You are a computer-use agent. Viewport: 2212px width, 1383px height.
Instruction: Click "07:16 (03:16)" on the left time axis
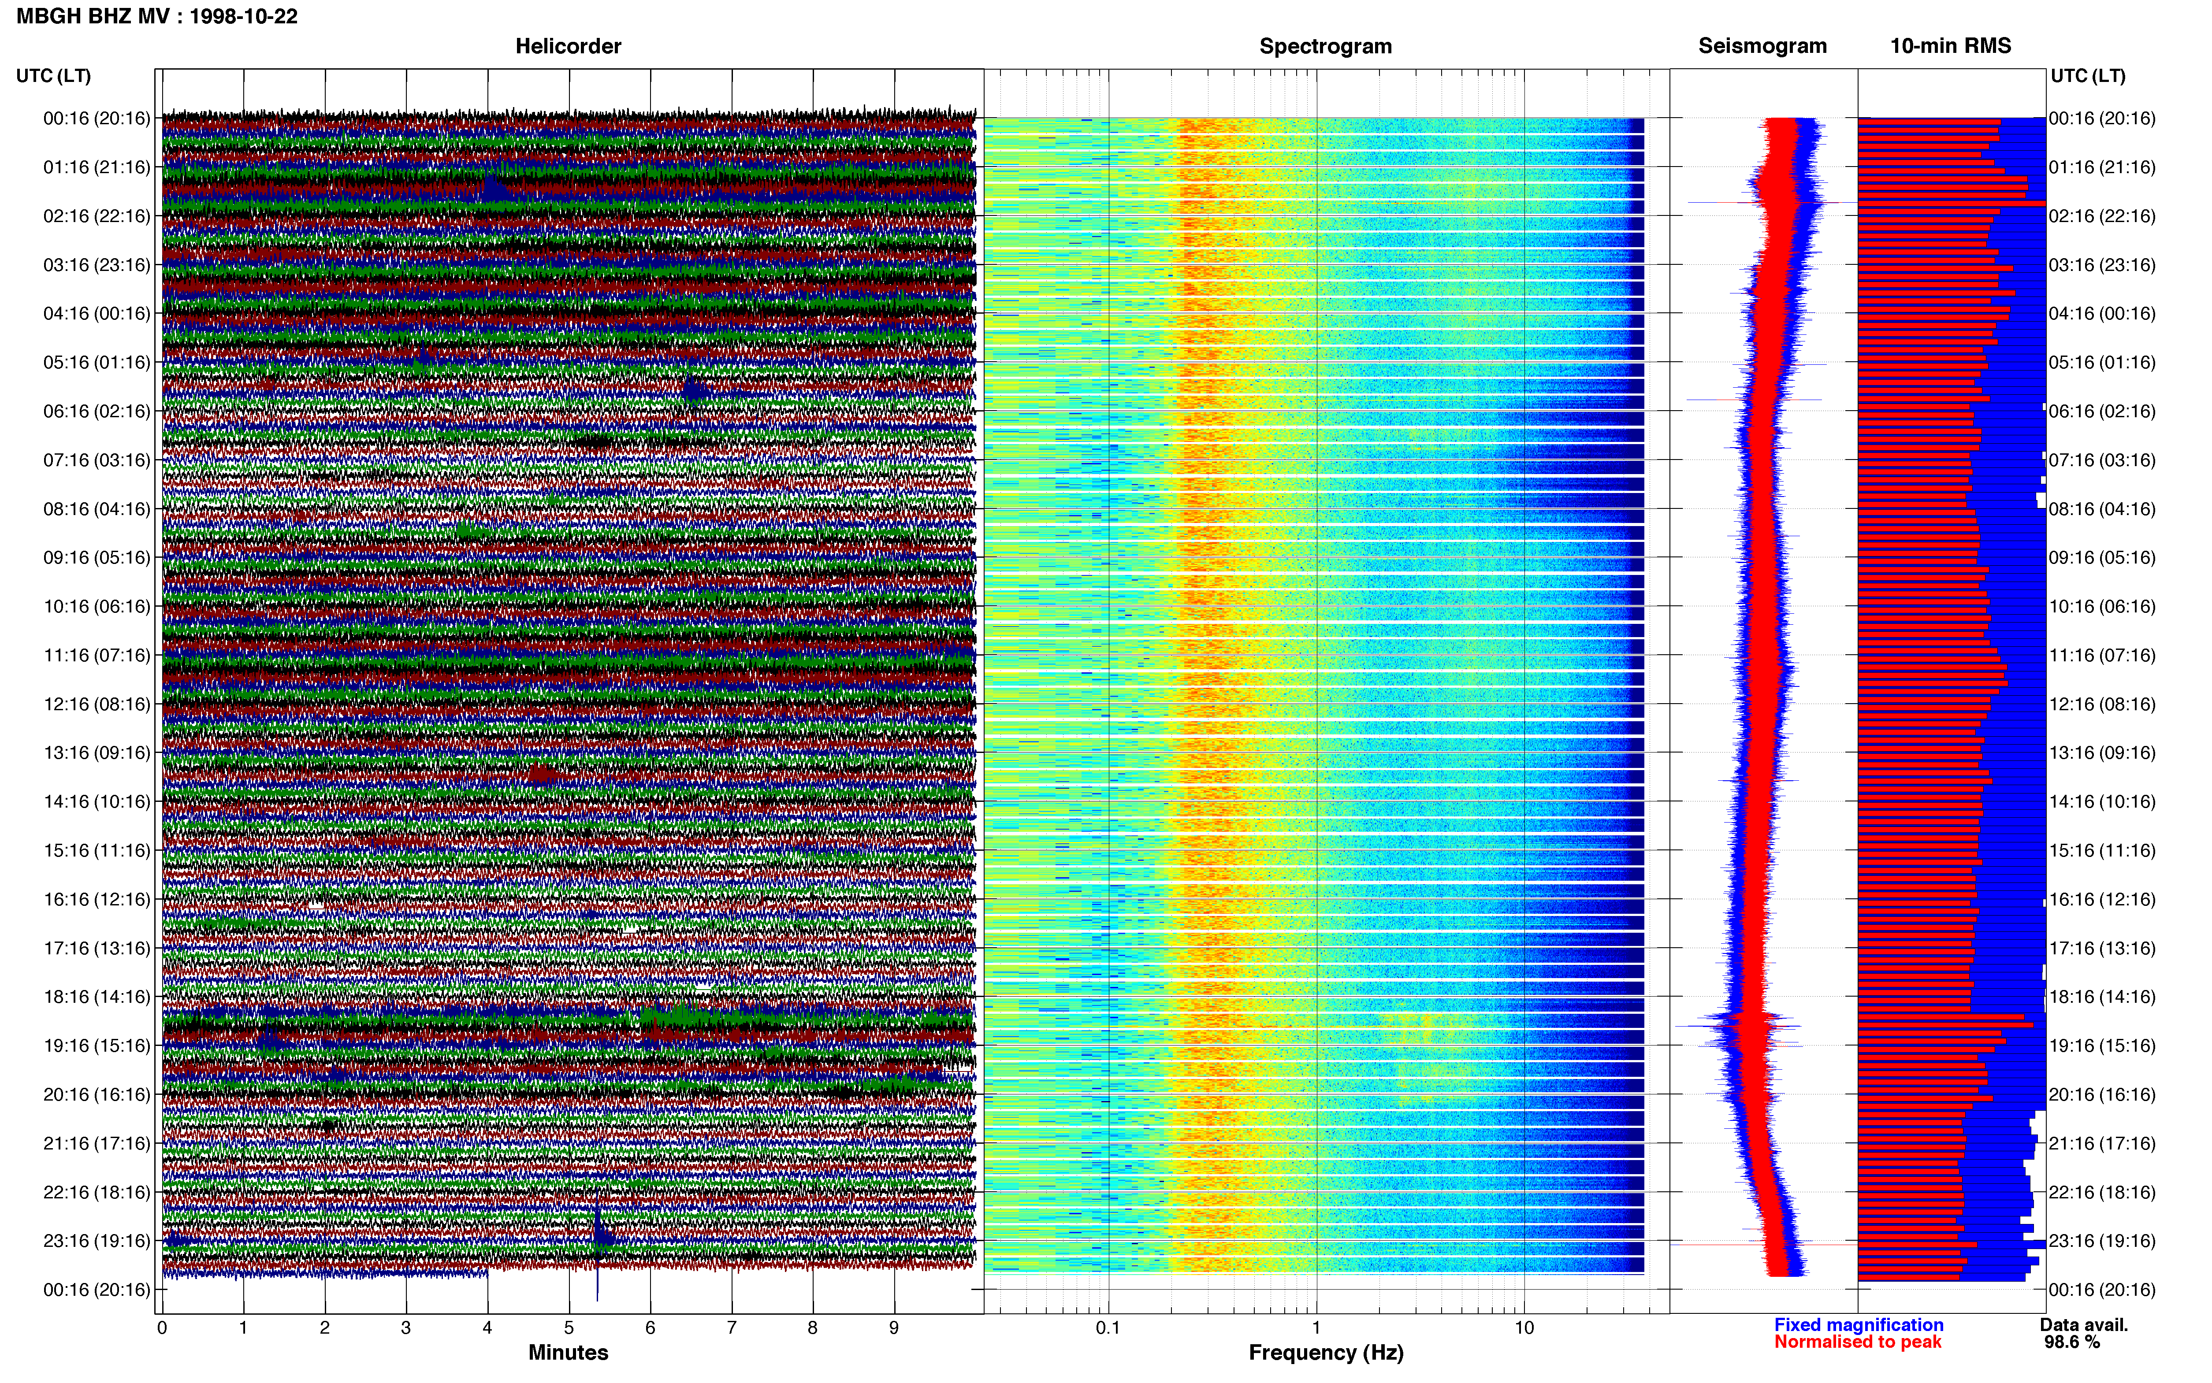[97, 459]
